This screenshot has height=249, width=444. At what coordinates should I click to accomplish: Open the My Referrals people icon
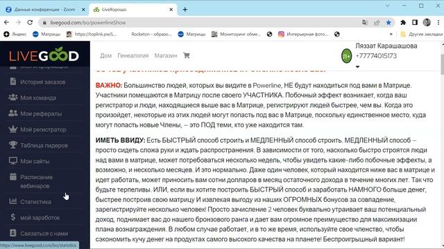pos(13,113)
